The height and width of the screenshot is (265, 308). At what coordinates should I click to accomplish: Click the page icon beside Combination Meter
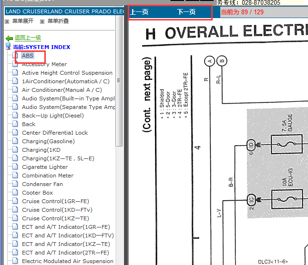click(15, 175)
